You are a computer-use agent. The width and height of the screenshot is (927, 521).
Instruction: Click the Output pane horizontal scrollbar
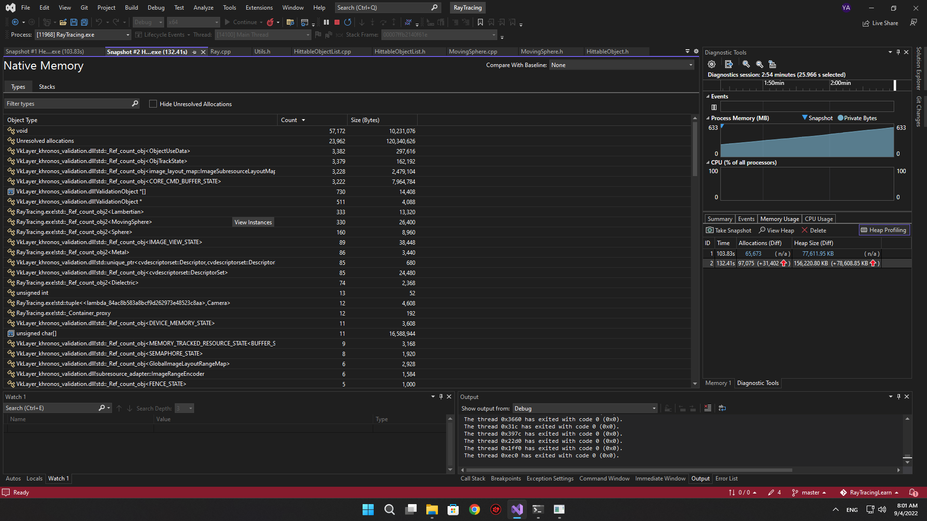click(x=629, y=470)
